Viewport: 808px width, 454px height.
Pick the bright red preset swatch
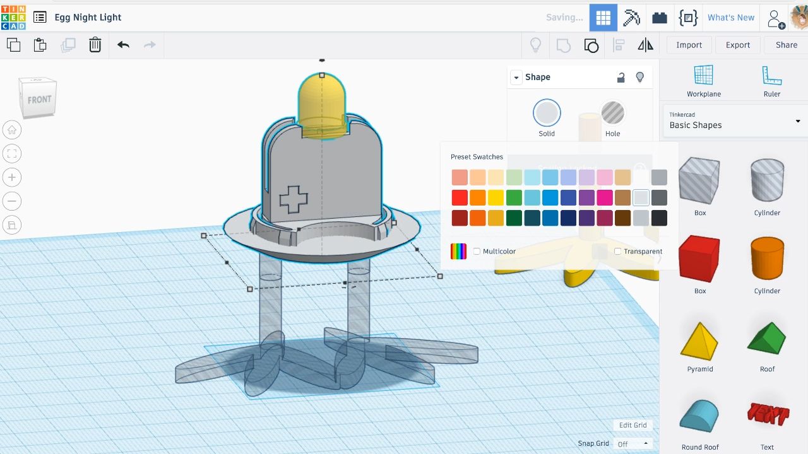460,198
